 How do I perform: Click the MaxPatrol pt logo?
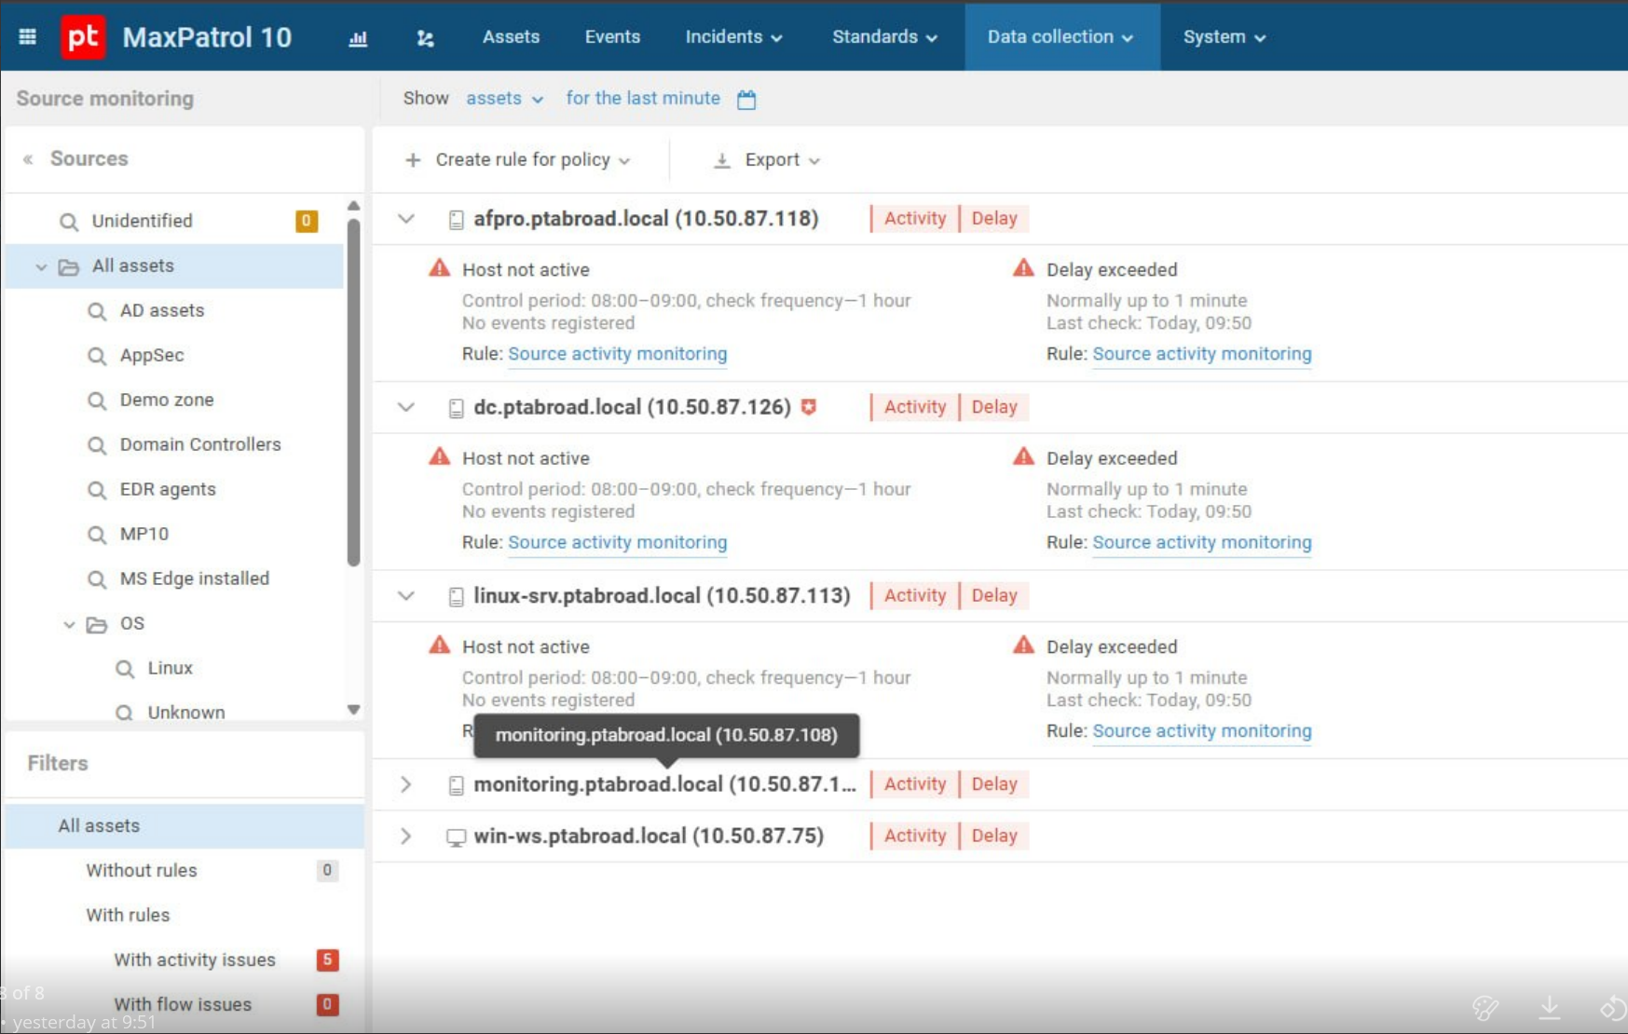[x=83, y=37]
